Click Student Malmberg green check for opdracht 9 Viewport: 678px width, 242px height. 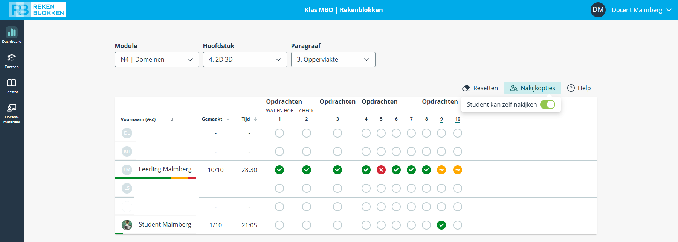click(441, 225)
